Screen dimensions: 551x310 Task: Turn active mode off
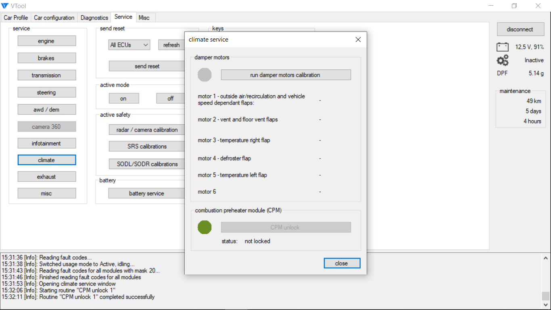click(x=170, y=98)
